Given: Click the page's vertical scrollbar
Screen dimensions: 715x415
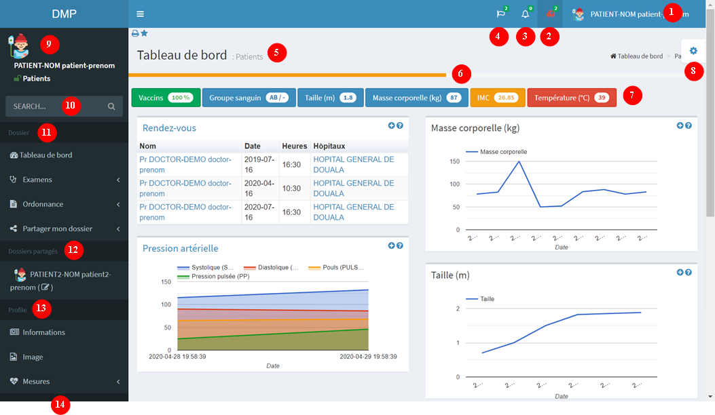Looking at the screenshot, I should click(710, 113).
